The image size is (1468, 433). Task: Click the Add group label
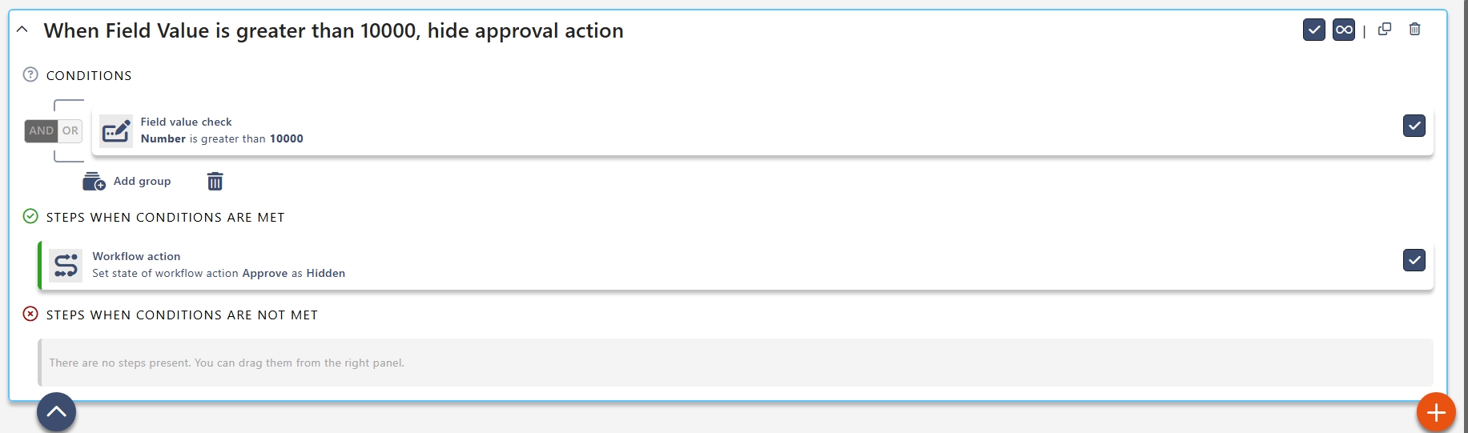143,182
